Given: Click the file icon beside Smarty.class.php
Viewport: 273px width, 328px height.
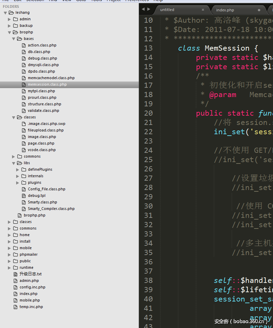Looking at the screenshot, I should coord(24,202).
